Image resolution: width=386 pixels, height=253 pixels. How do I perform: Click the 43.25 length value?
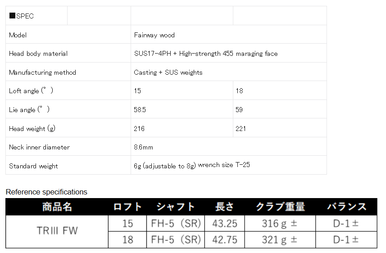(x=225, y=223)
